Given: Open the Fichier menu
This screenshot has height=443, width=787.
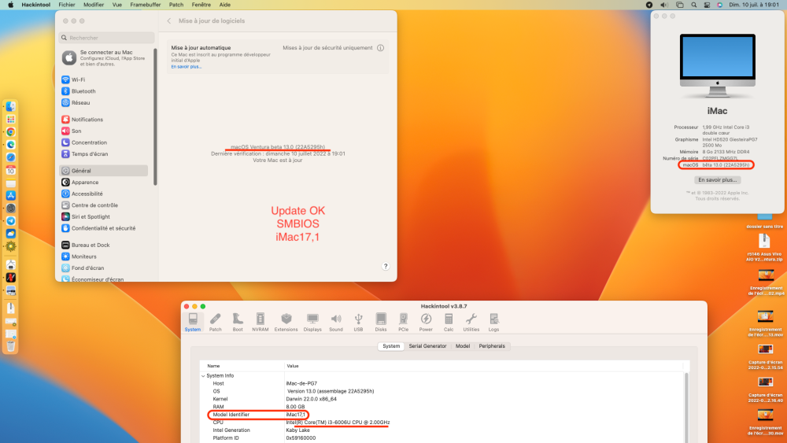Looking at the screenshot, I should pos(67,5).
